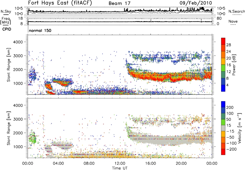Click the "08:00" time tick label
The height and width of the screenshot is (170, 245).
pyautogui.click(x=89, y=164)
